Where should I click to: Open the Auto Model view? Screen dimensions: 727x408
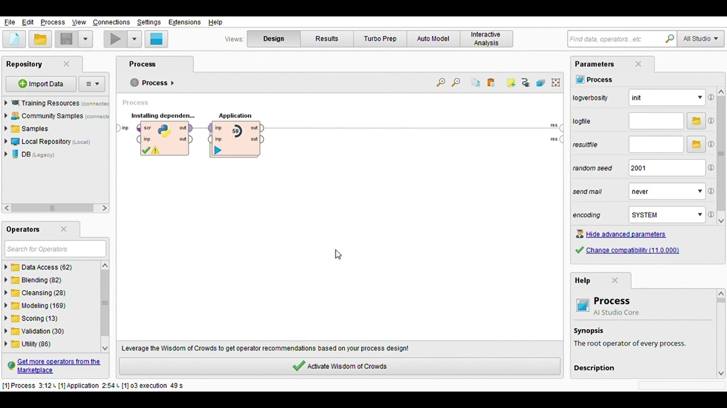433,39
